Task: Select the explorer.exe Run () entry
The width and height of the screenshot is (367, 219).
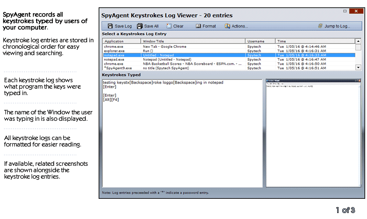Action: pyautogui.click(x=229, y=51)
